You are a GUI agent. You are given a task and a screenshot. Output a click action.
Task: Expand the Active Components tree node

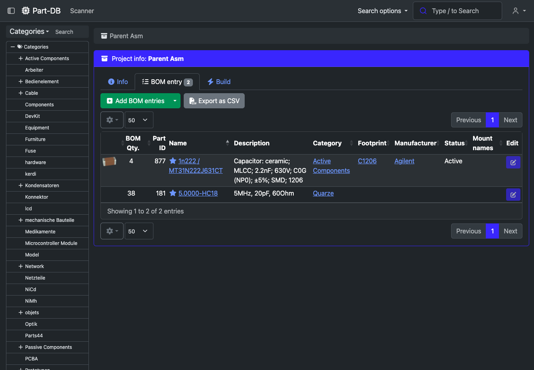tap(21, 58)
